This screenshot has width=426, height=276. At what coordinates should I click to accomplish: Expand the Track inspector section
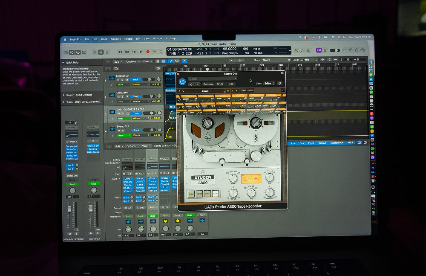click(63, 102)
